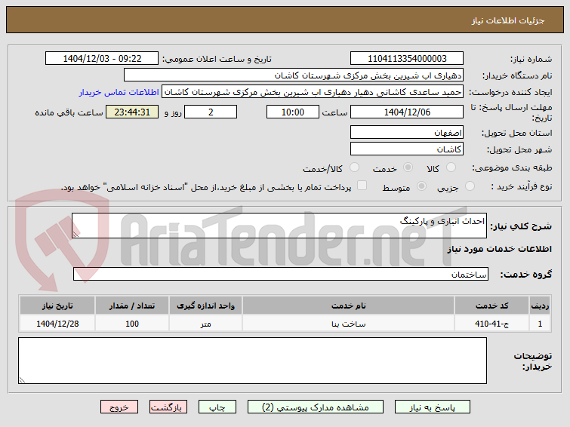Click the remaining time 23:44:31 field
Screen dimensions: 570x427
[132, 112]
